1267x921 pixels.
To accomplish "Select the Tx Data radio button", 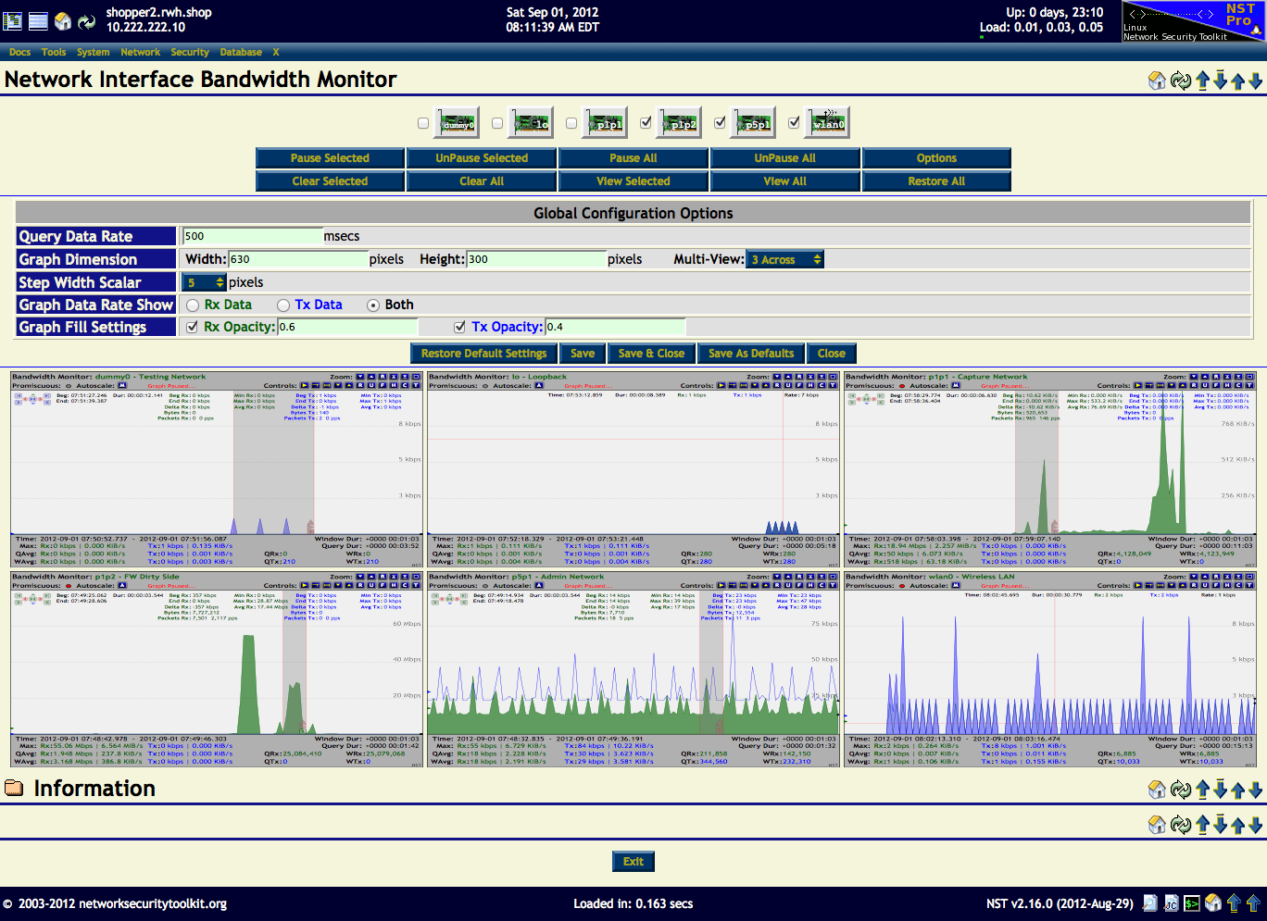I will 283,305.
